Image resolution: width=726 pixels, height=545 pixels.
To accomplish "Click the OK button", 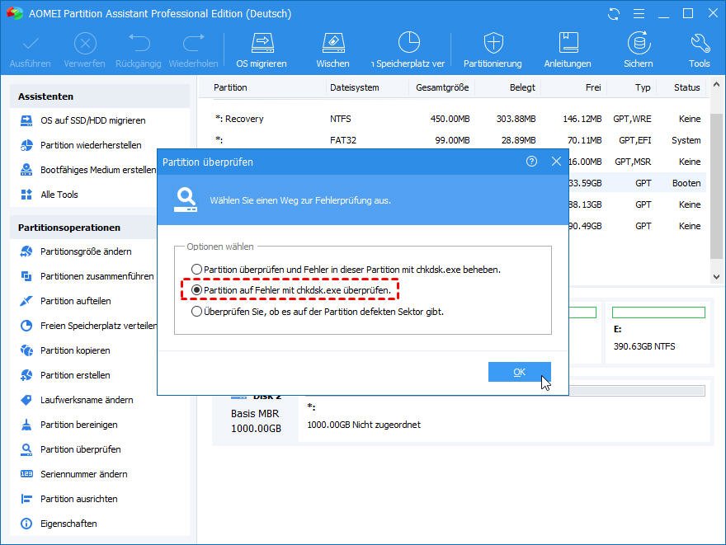I will (520, 372).
